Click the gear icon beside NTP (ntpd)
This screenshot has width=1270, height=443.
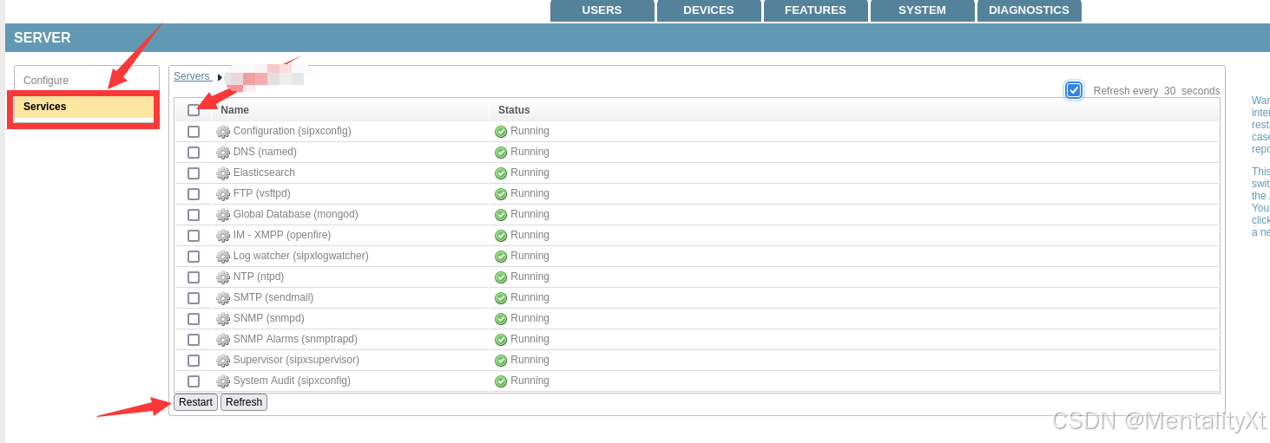click(x=223, y=277)
